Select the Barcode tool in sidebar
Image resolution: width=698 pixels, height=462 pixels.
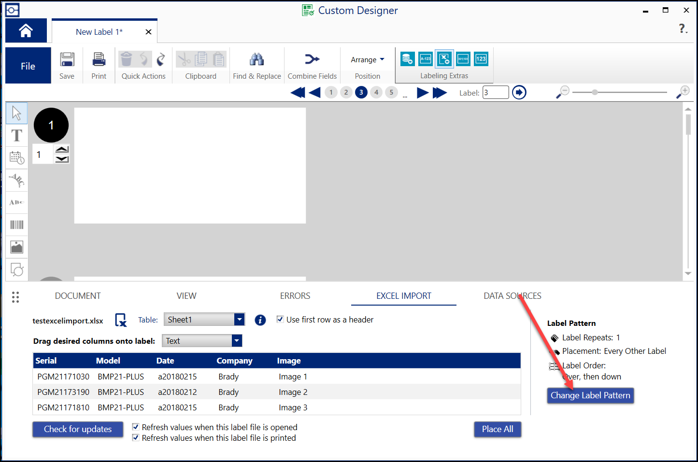pos(17,225)
